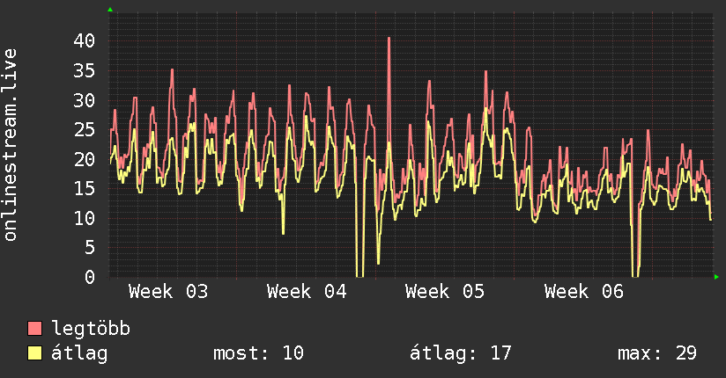
Task: Click the 'most: 10' current value
Action: click(258, 353)
